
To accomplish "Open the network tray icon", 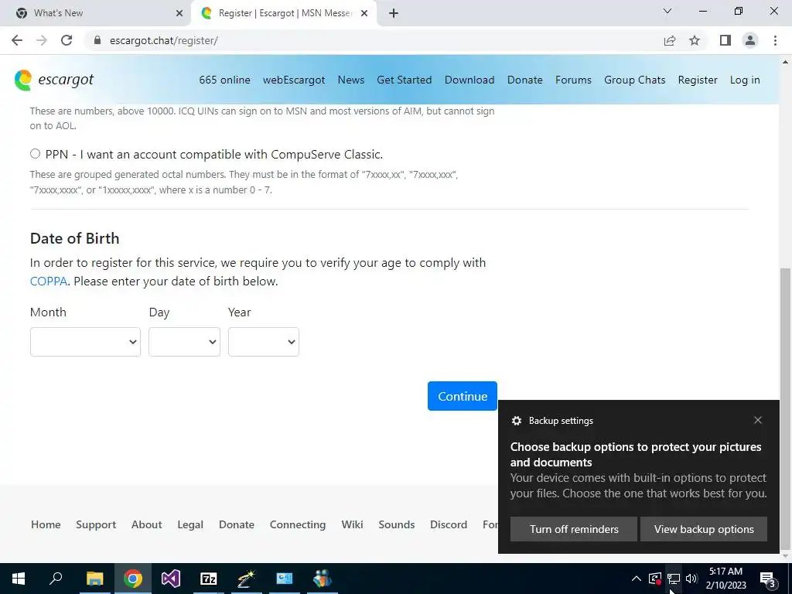I will click(x=674, y=579).
